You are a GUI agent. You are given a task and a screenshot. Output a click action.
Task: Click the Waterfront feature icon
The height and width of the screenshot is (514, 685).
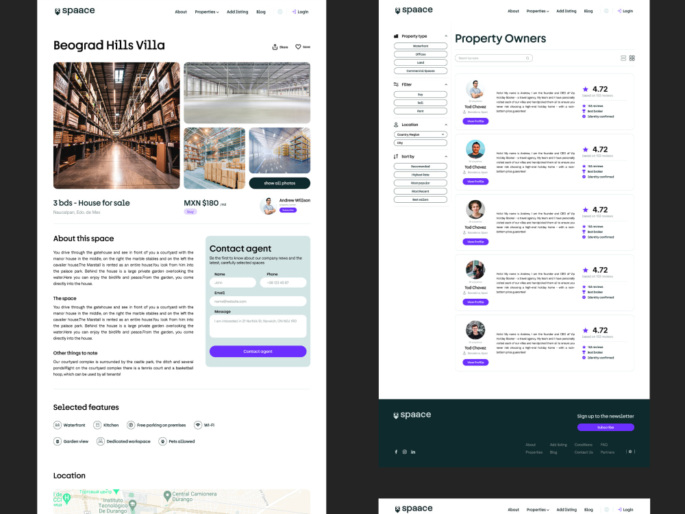pyautogui.click(x=58, y=425)
